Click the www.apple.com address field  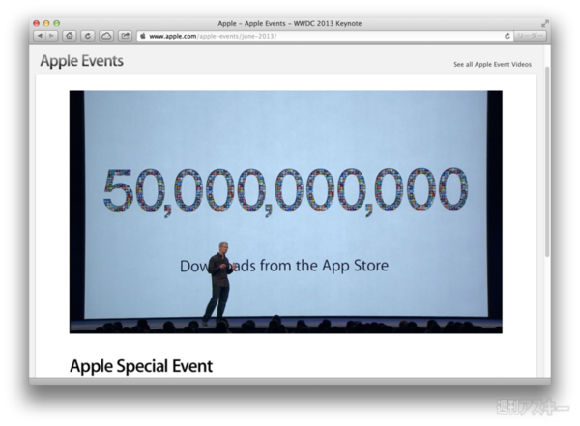coord(326,36)
